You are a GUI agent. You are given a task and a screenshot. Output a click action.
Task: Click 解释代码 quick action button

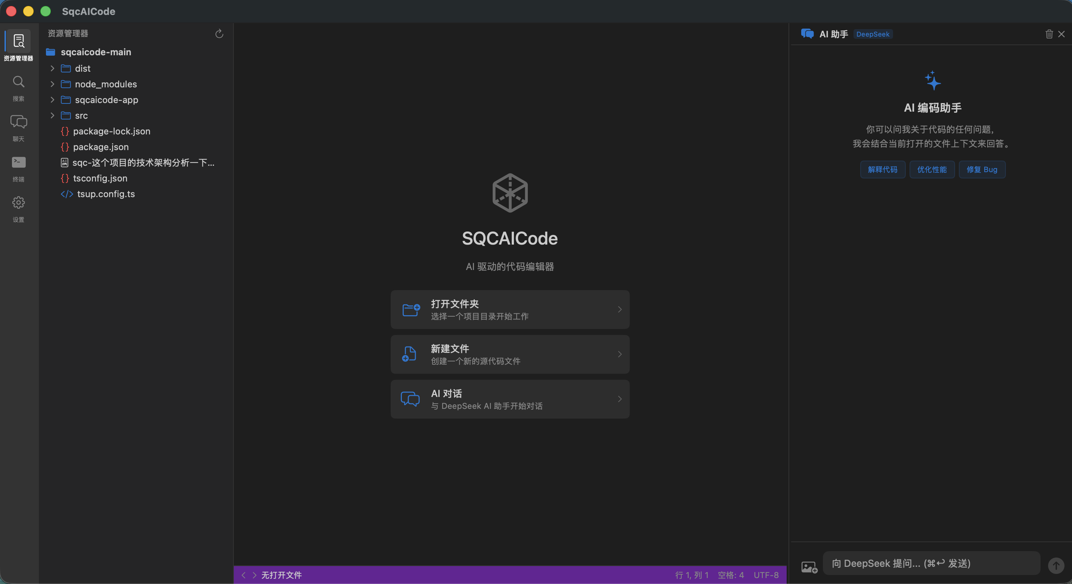(883, 170)
